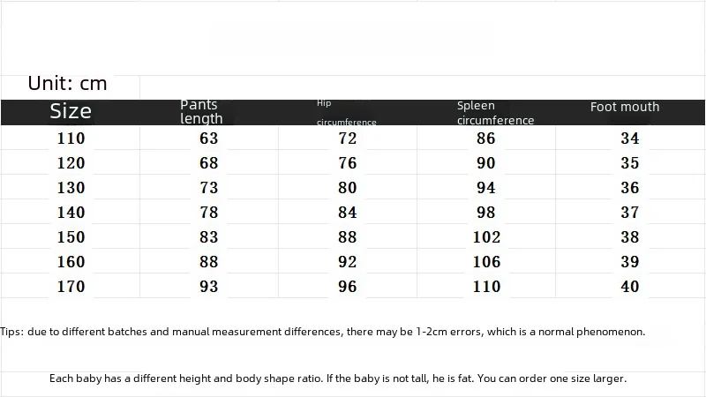706x397 pixels.
Task: Click the Hip circumference header
Action: tap(346, 113)
